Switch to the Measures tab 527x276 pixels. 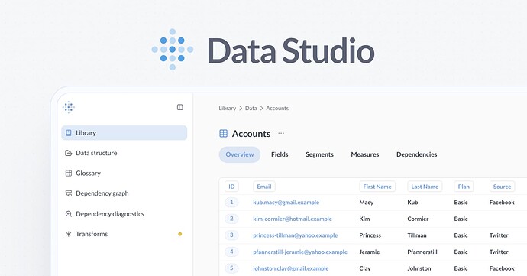point(364,154)
